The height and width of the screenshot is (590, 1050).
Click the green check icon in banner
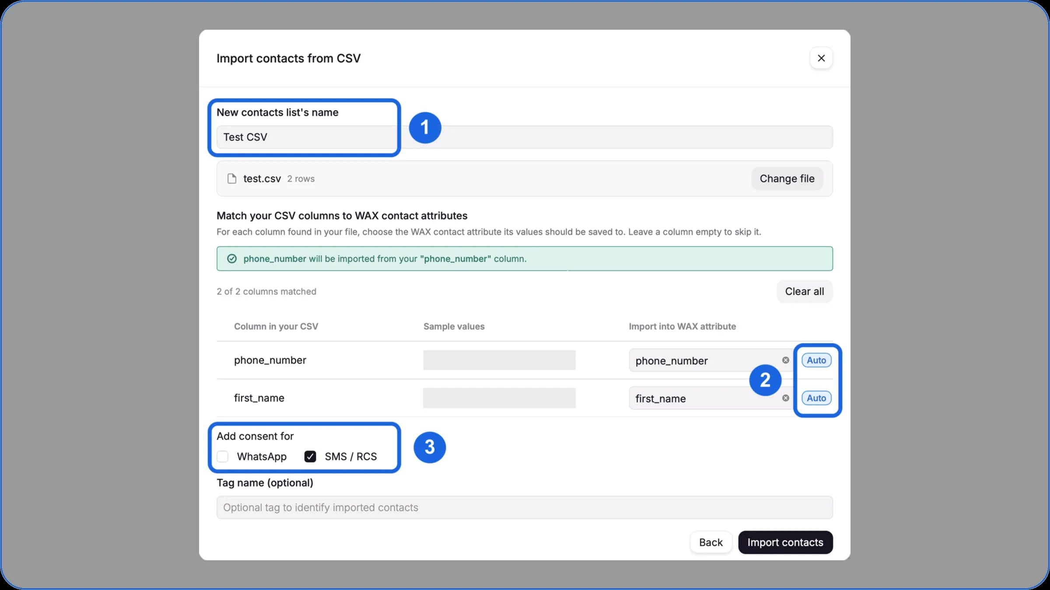[232, 259]
